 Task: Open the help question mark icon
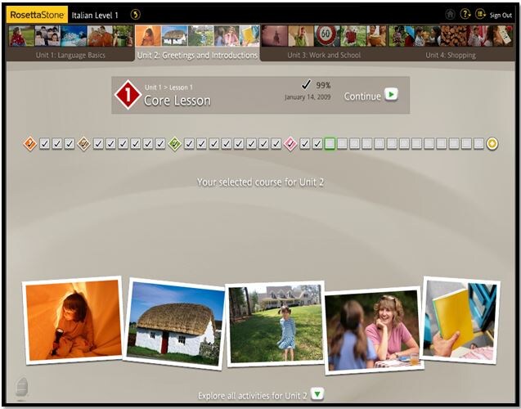click(x=465, y=14)
